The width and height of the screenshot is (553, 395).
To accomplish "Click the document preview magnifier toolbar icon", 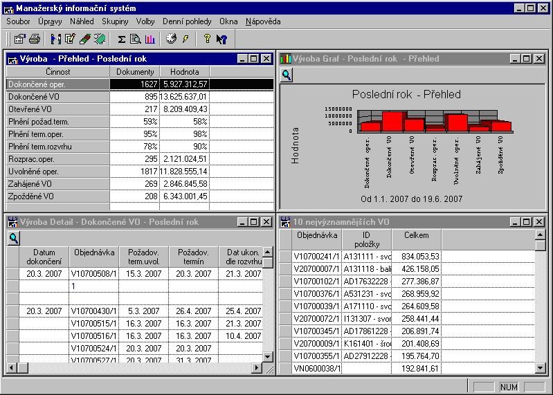I will point(136,39).
